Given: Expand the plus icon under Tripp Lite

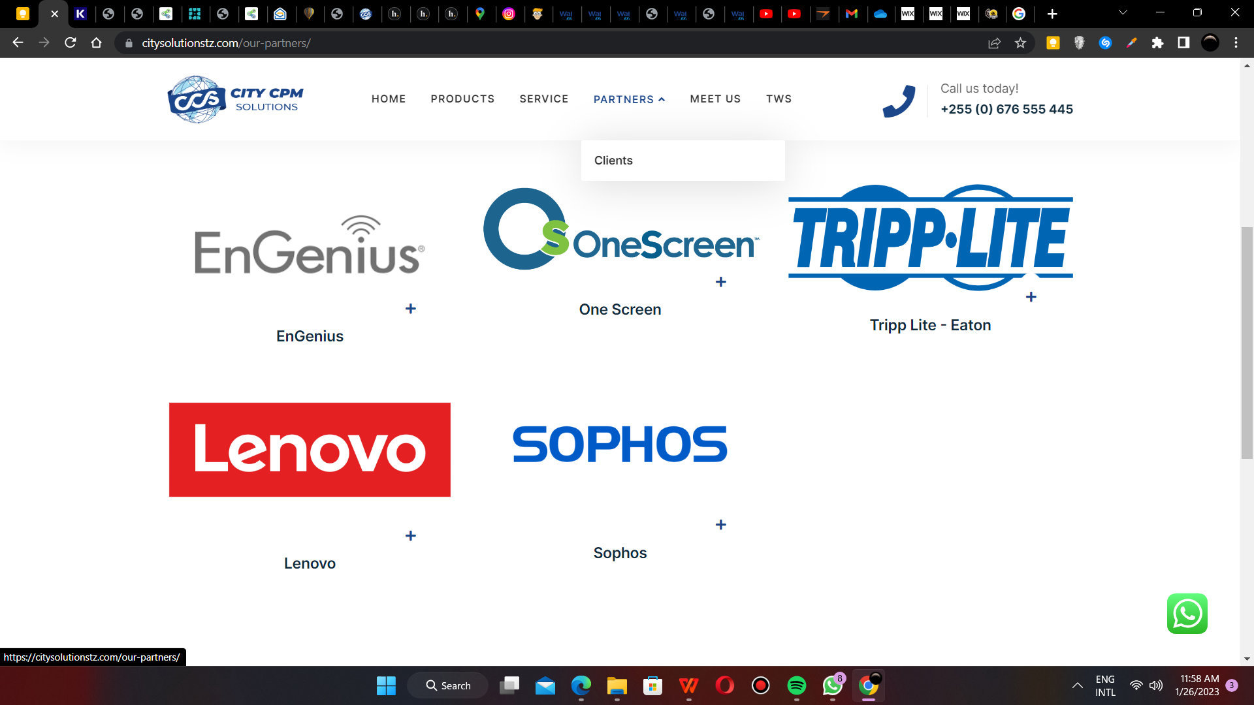Looking at the screenshot, I should 1031,297.
